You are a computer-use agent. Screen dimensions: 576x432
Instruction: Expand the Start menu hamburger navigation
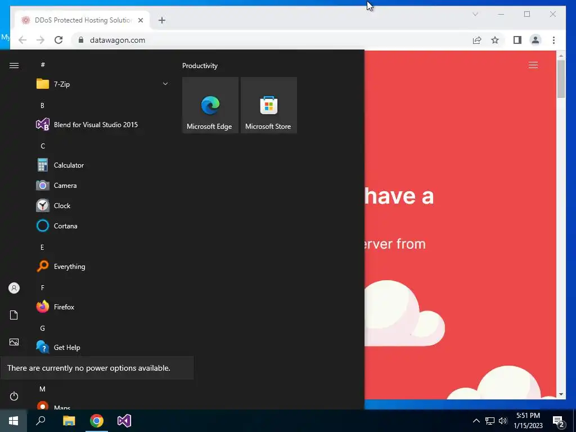pyautogui.click(x=14, y=65)
